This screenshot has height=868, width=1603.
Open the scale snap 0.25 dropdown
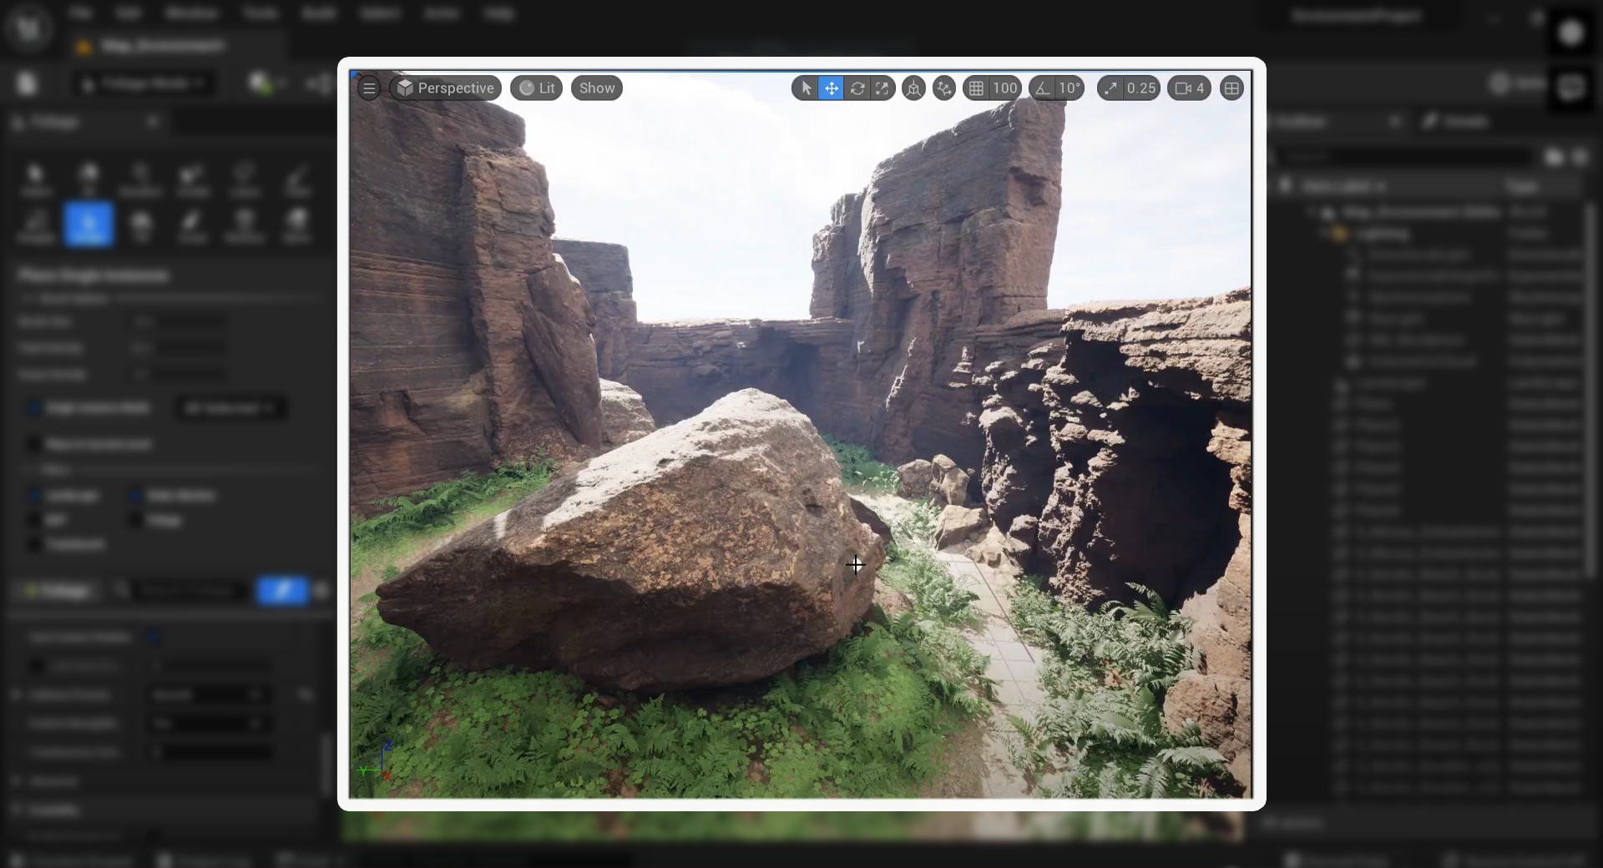coord(1141,88)
